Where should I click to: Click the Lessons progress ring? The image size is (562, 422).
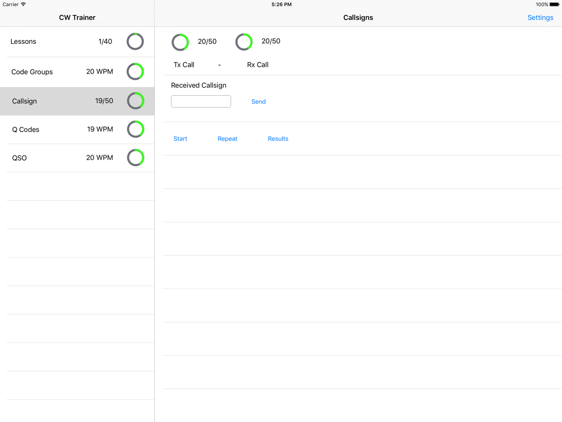point(135,42)
